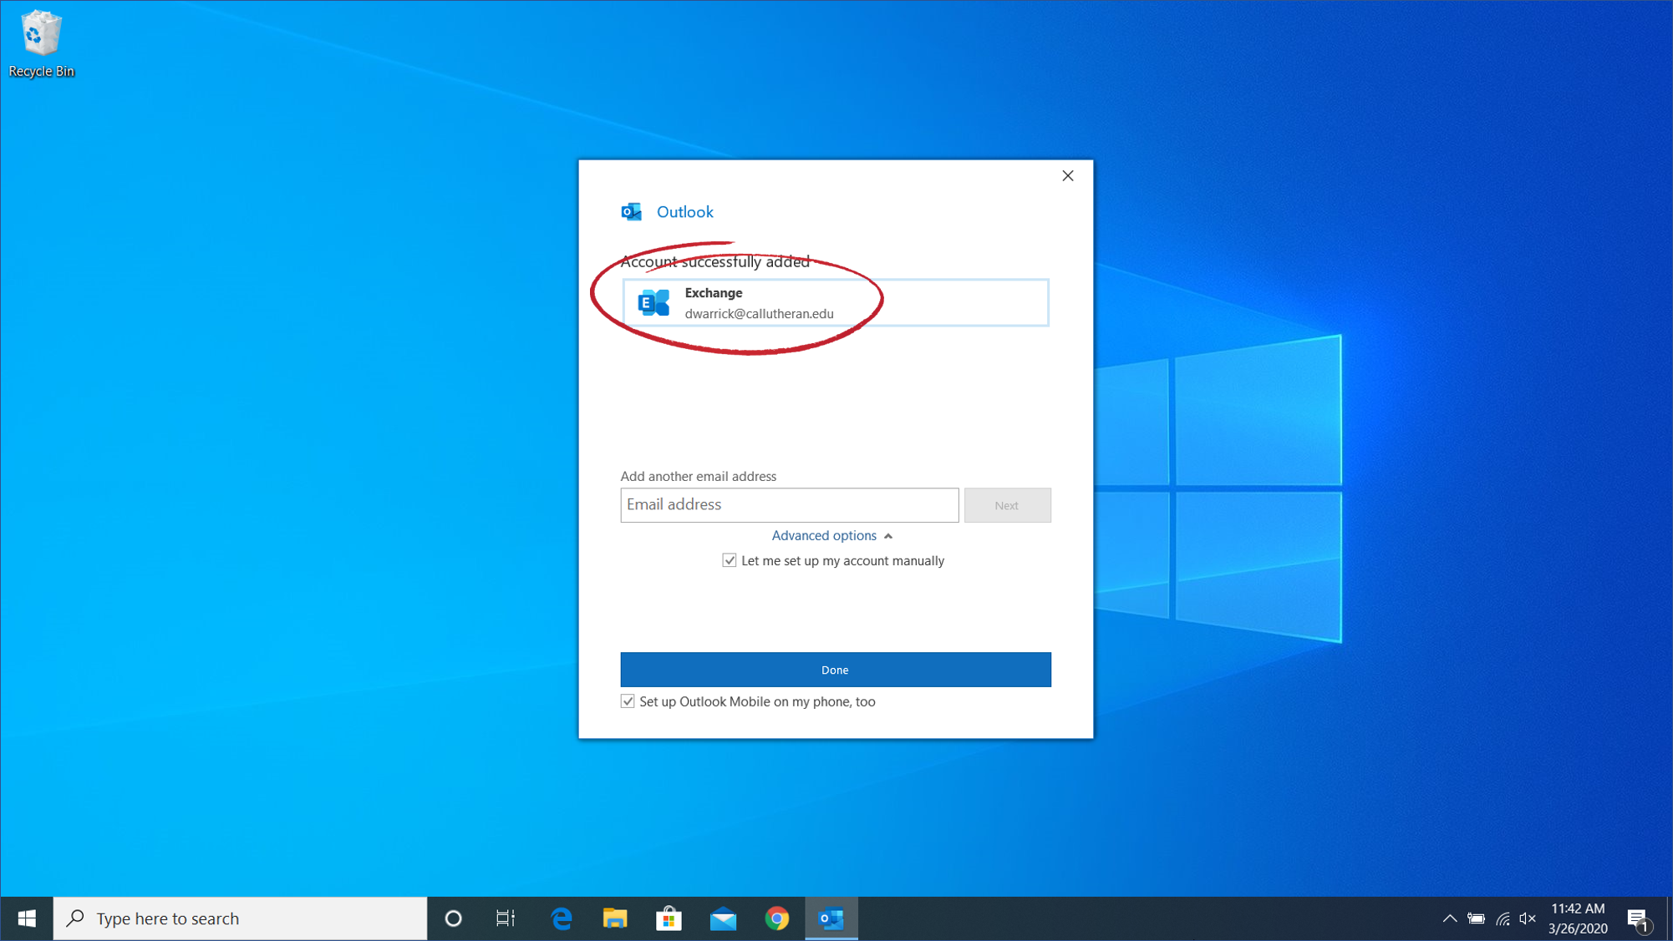Open File Explorer from taskbar

615,918
